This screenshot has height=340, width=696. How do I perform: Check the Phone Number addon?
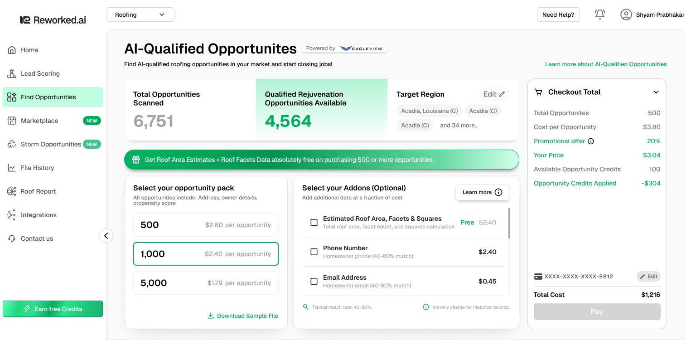pyautogui.click(x=314, y=252)
